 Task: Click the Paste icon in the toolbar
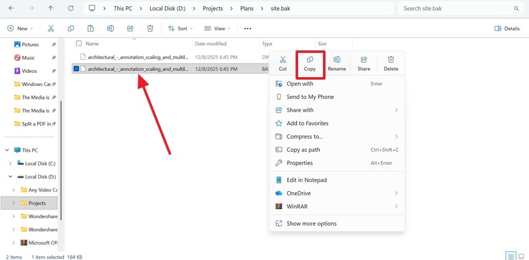coord(90,29)
